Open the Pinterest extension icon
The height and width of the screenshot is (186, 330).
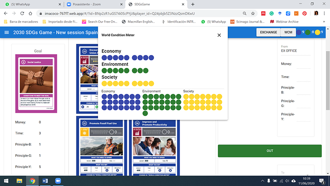[304, 14]
